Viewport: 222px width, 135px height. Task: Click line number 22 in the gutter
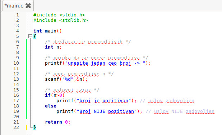[x=16, y=127]
